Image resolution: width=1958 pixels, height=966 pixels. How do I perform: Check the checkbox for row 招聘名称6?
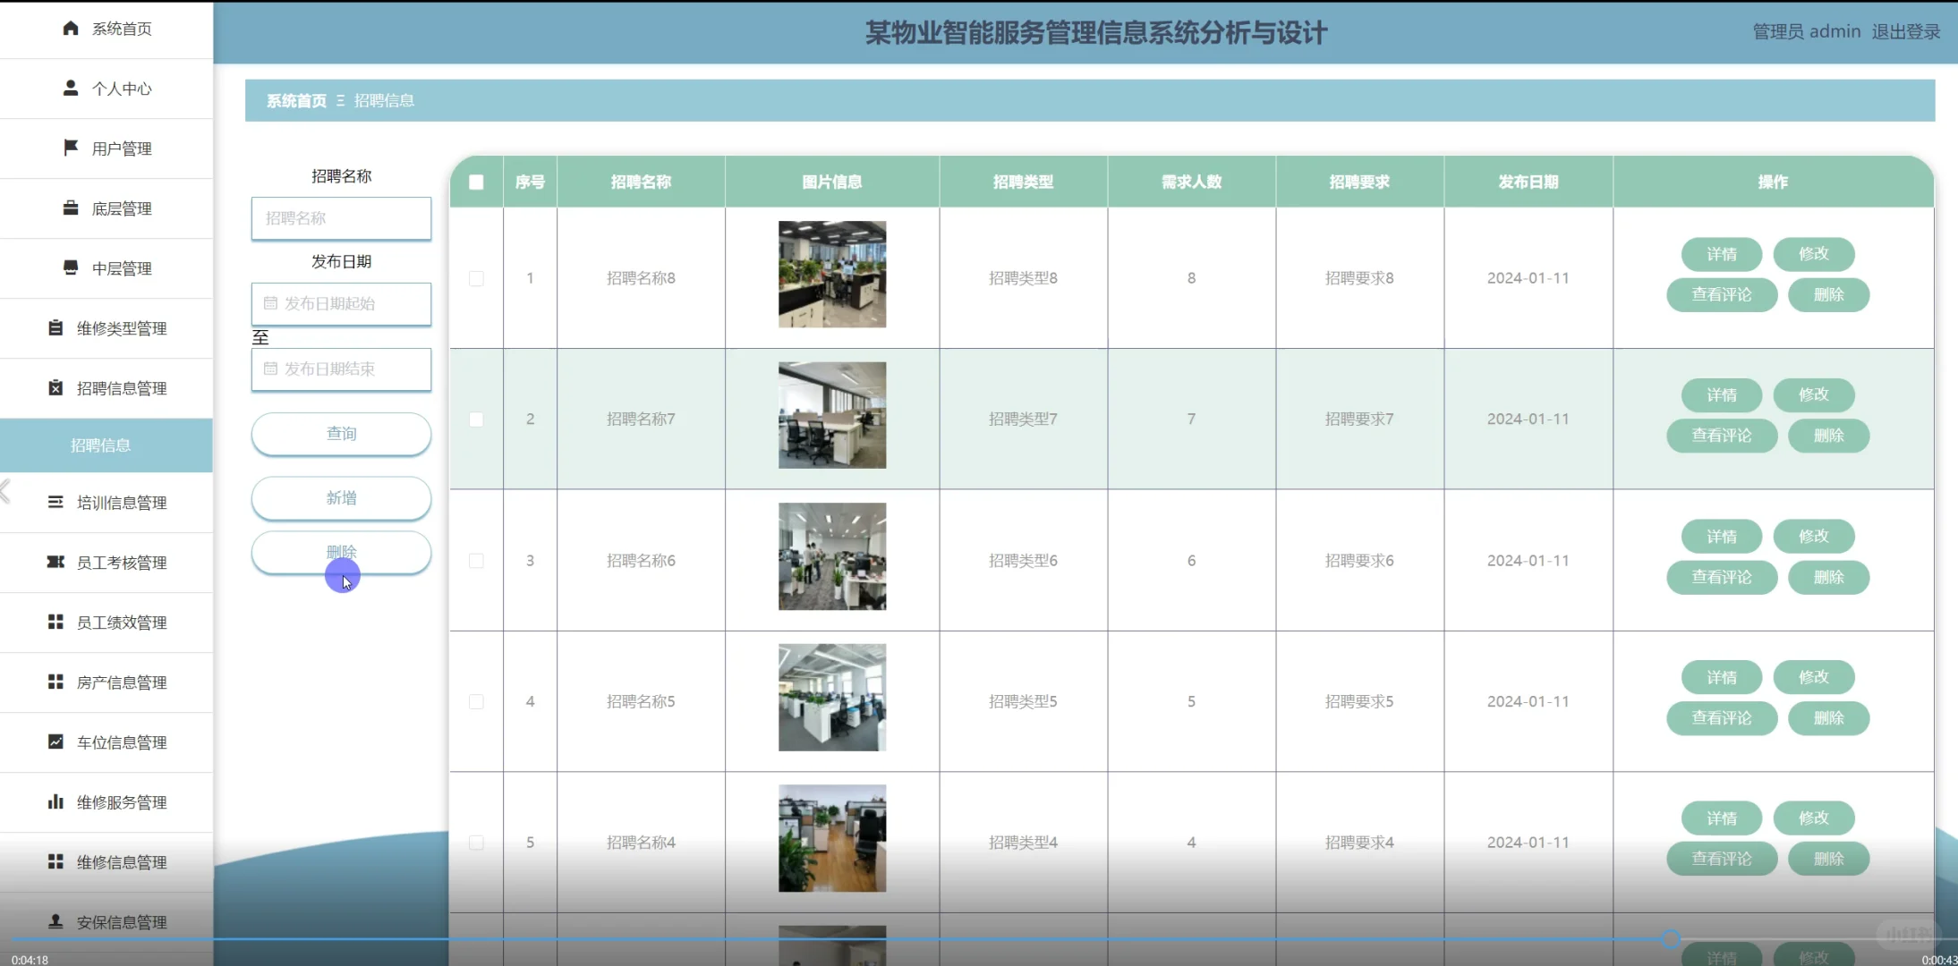(476, 561)
